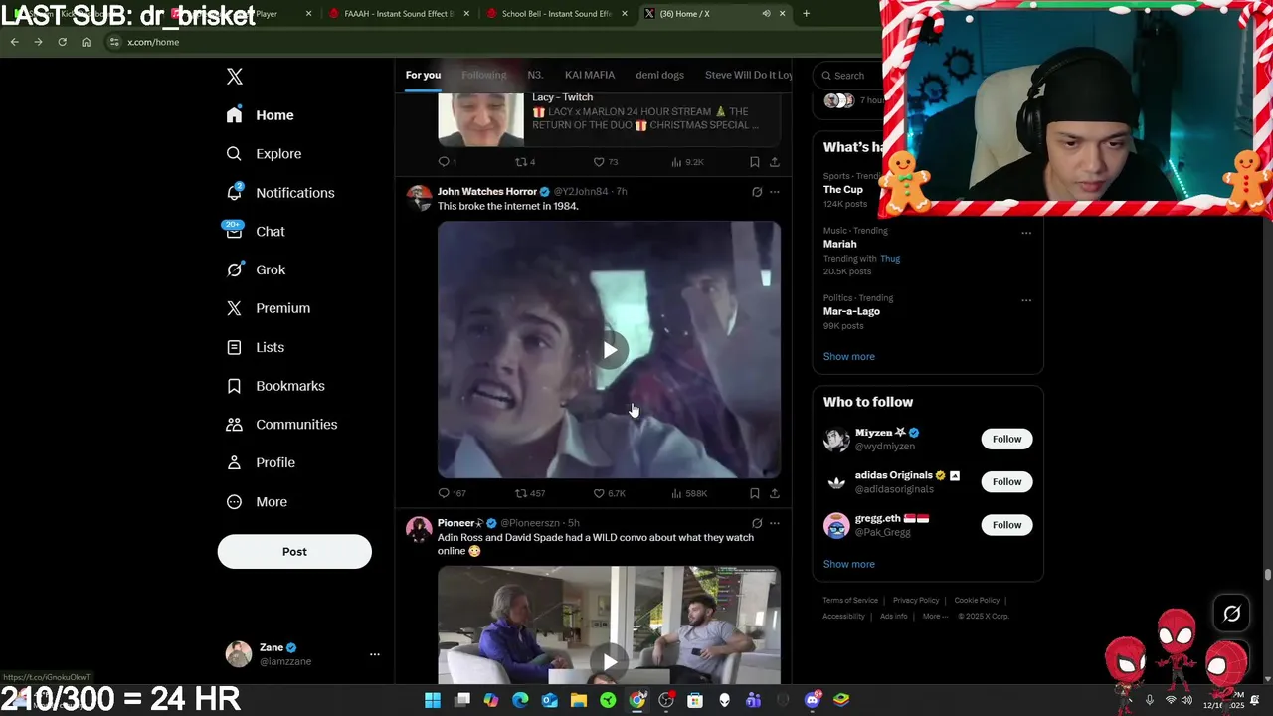
Task: Open the floating Grok button
Action: coord(1231,614)
